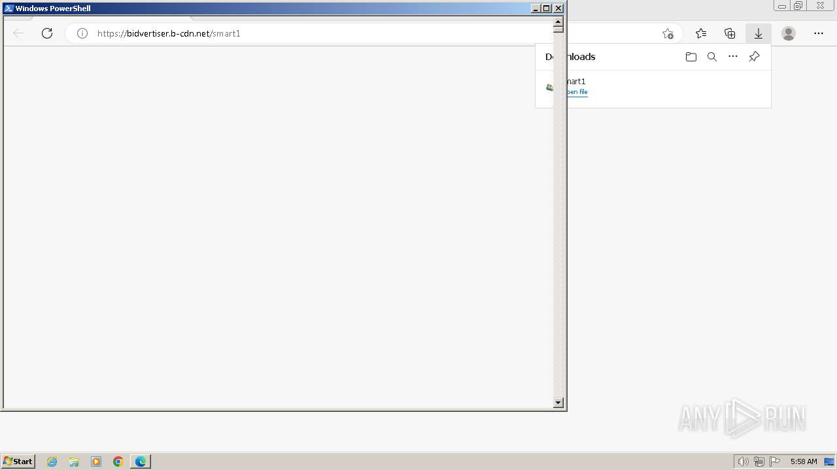This screenshot has height=470, width=837.
Task: Click the 5:58 AM clock
Action: point(804,462)
